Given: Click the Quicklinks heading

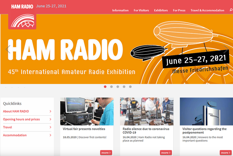Looking at the screenshot, I should (12, 103).
